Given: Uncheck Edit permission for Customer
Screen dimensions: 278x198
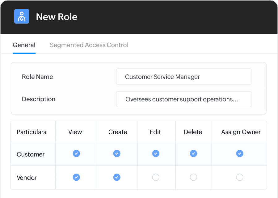Looking at the screenshot, I should tap(156, 154).
